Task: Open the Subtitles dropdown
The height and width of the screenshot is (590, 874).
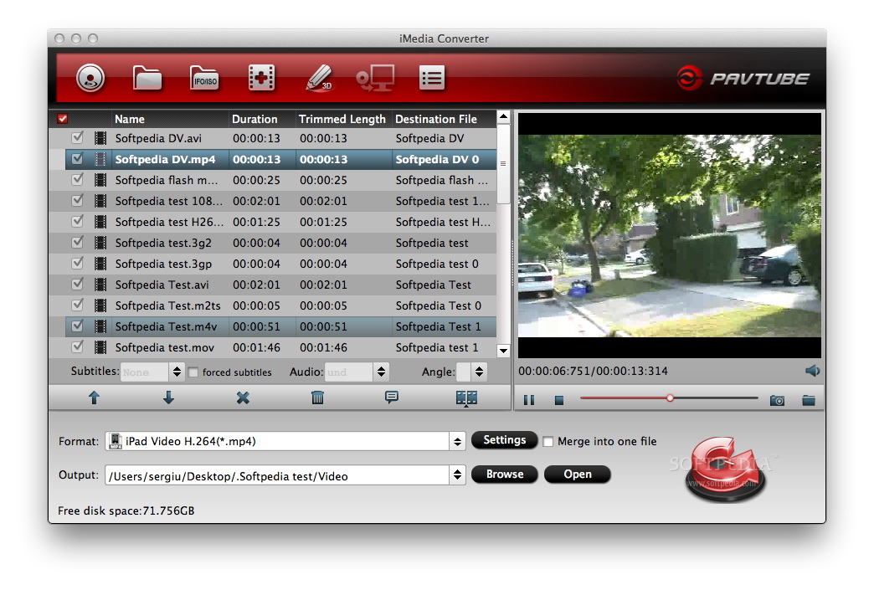Action: 152,372
